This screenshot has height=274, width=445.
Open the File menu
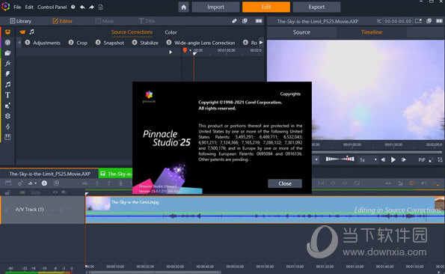(17, 7)
